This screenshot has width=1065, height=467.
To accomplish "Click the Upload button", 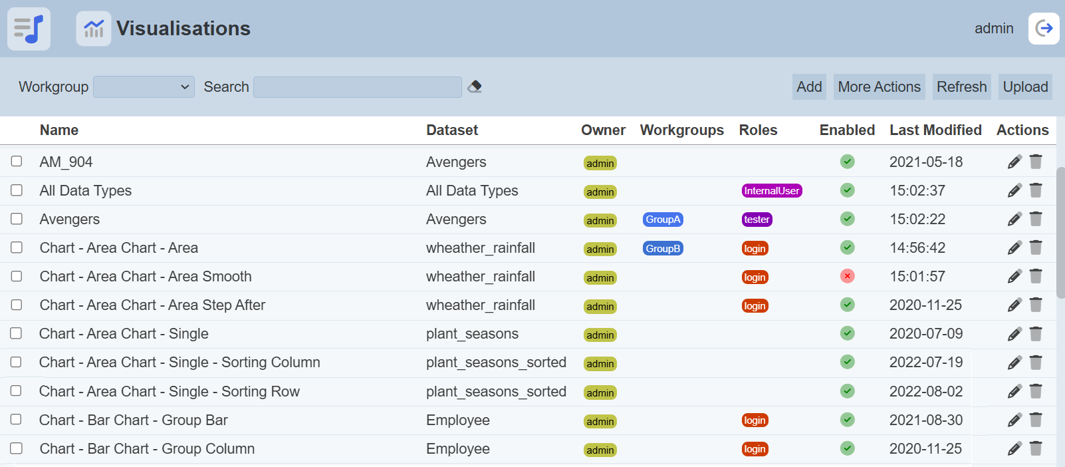I will coord(1025,87).
